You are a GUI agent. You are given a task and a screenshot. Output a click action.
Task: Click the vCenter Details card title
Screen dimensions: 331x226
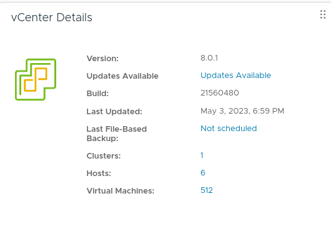point(51,17)
